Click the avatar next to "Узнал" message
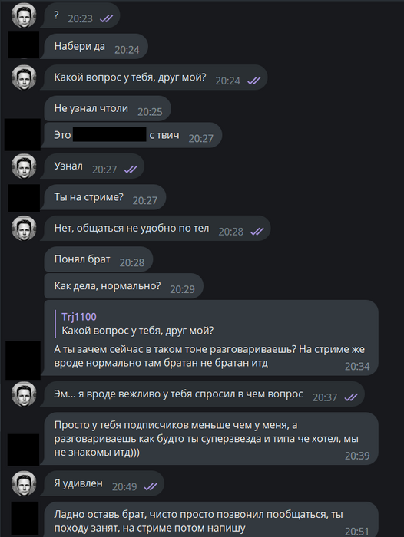This screenshot has height=537, width=404. click(x=24, y=166)
